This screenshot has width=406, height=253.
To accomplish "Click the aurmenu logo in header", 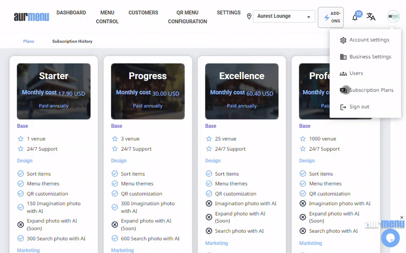I will pos(31,17).
